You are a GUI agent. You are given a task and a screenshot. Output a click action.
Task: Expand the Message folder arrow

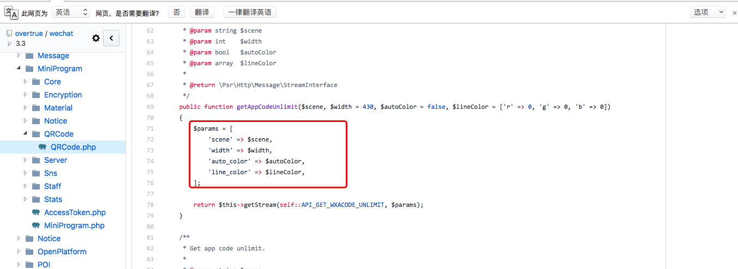[19, 56]
